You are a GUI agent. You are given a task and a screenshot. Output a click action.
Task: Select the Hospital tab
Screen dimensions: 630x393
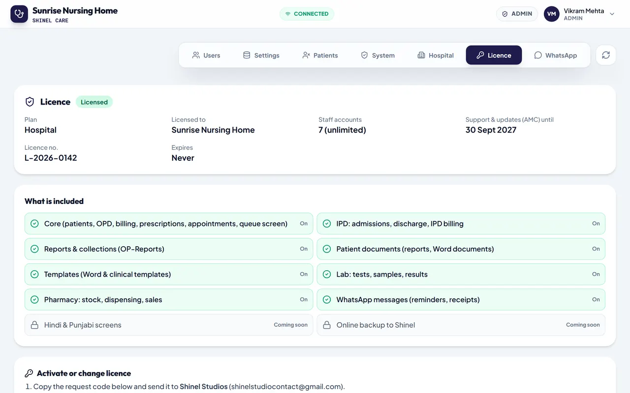tap(436, 55)
